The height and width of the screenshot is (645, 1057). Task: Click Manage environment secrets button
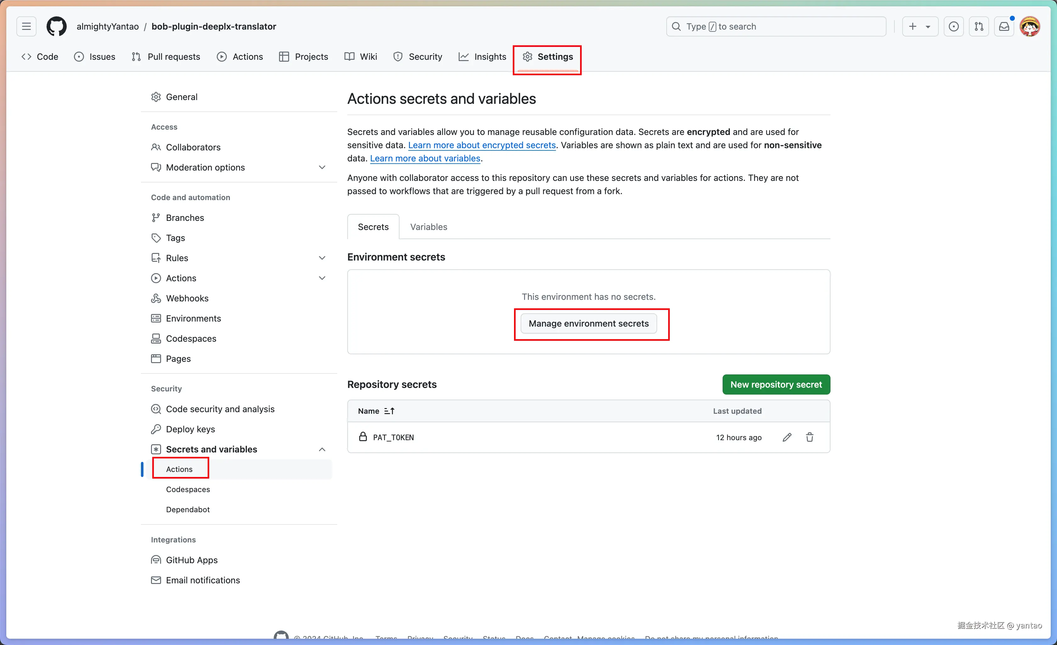588,323
